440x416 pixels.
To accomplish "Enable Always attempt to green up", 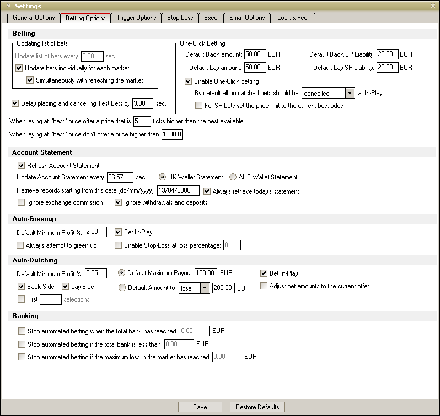I will (20, 245).
